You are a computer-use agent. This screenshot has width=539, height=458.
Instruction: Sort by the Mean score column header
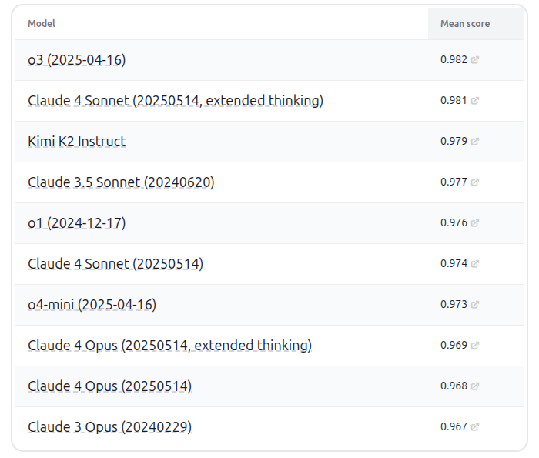pyautogui.click(x=465, y=24)
